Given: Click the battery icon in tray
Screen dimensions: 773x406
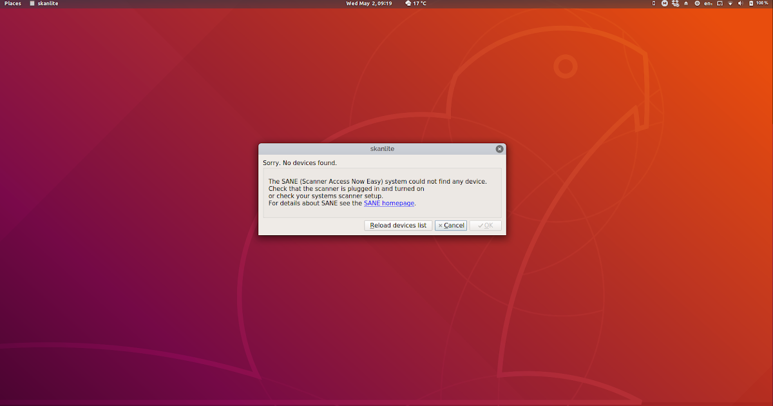Looking at the screenshot, I should [750, 3].
